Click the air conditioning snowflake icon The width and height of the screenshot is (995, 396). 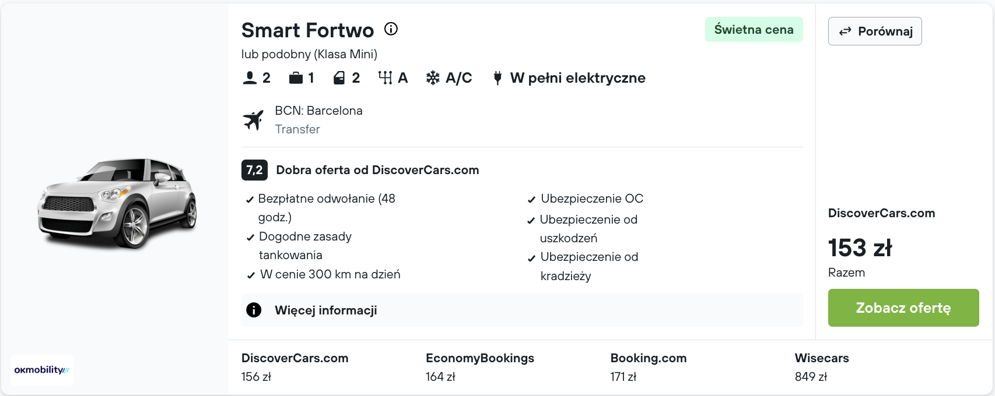433,78
